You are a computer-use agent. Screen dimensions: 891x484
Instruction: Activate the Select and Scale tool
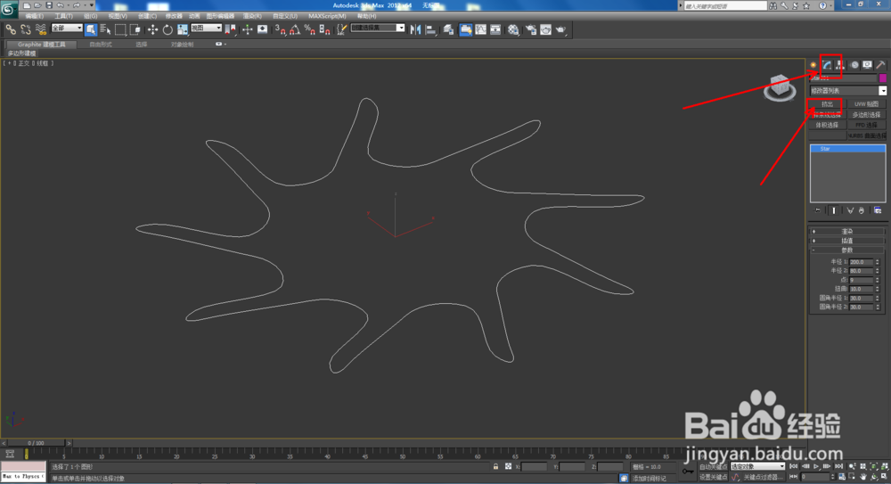183,29
